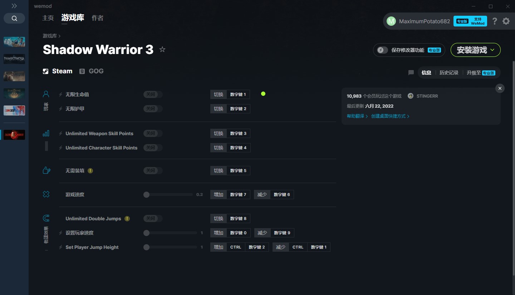
Task: Toggle the 无限生命值 switch
Action: coord(153,94)
